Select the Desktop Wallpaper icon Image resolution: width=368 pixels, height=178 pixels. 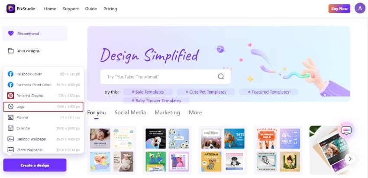click(10, 139)
